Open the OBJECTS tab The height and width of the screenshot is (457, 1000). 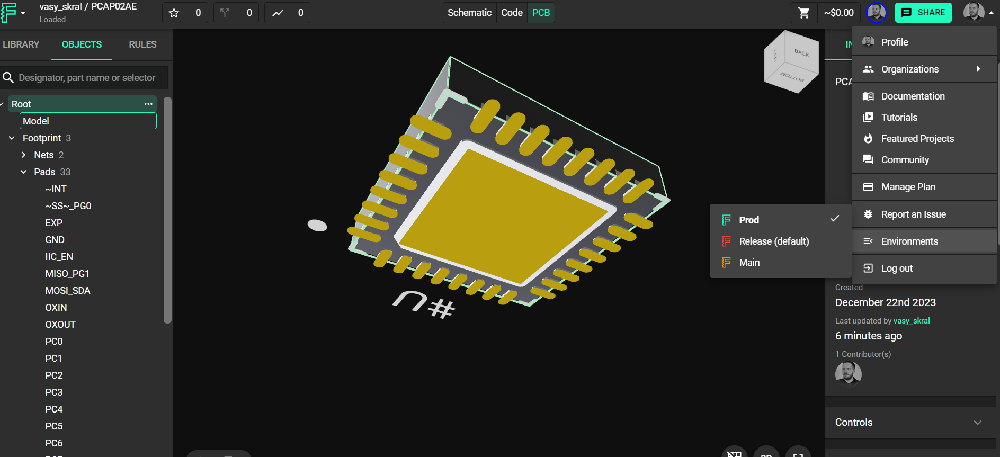coord(82,44)
